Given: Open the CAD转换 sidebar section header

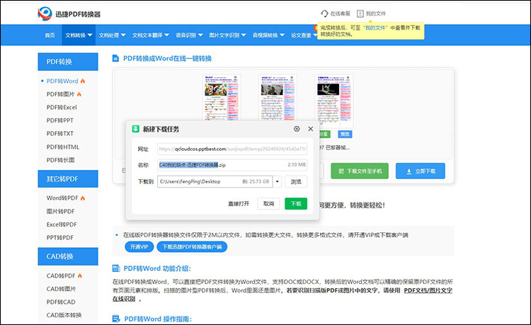Looking at the screenshot, I should pos(68,256).
